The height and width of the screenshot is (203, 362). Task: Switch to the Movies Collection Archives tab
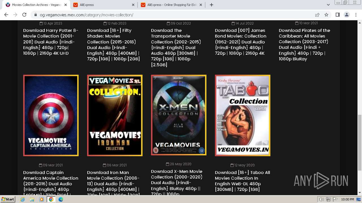coord(36,5)
